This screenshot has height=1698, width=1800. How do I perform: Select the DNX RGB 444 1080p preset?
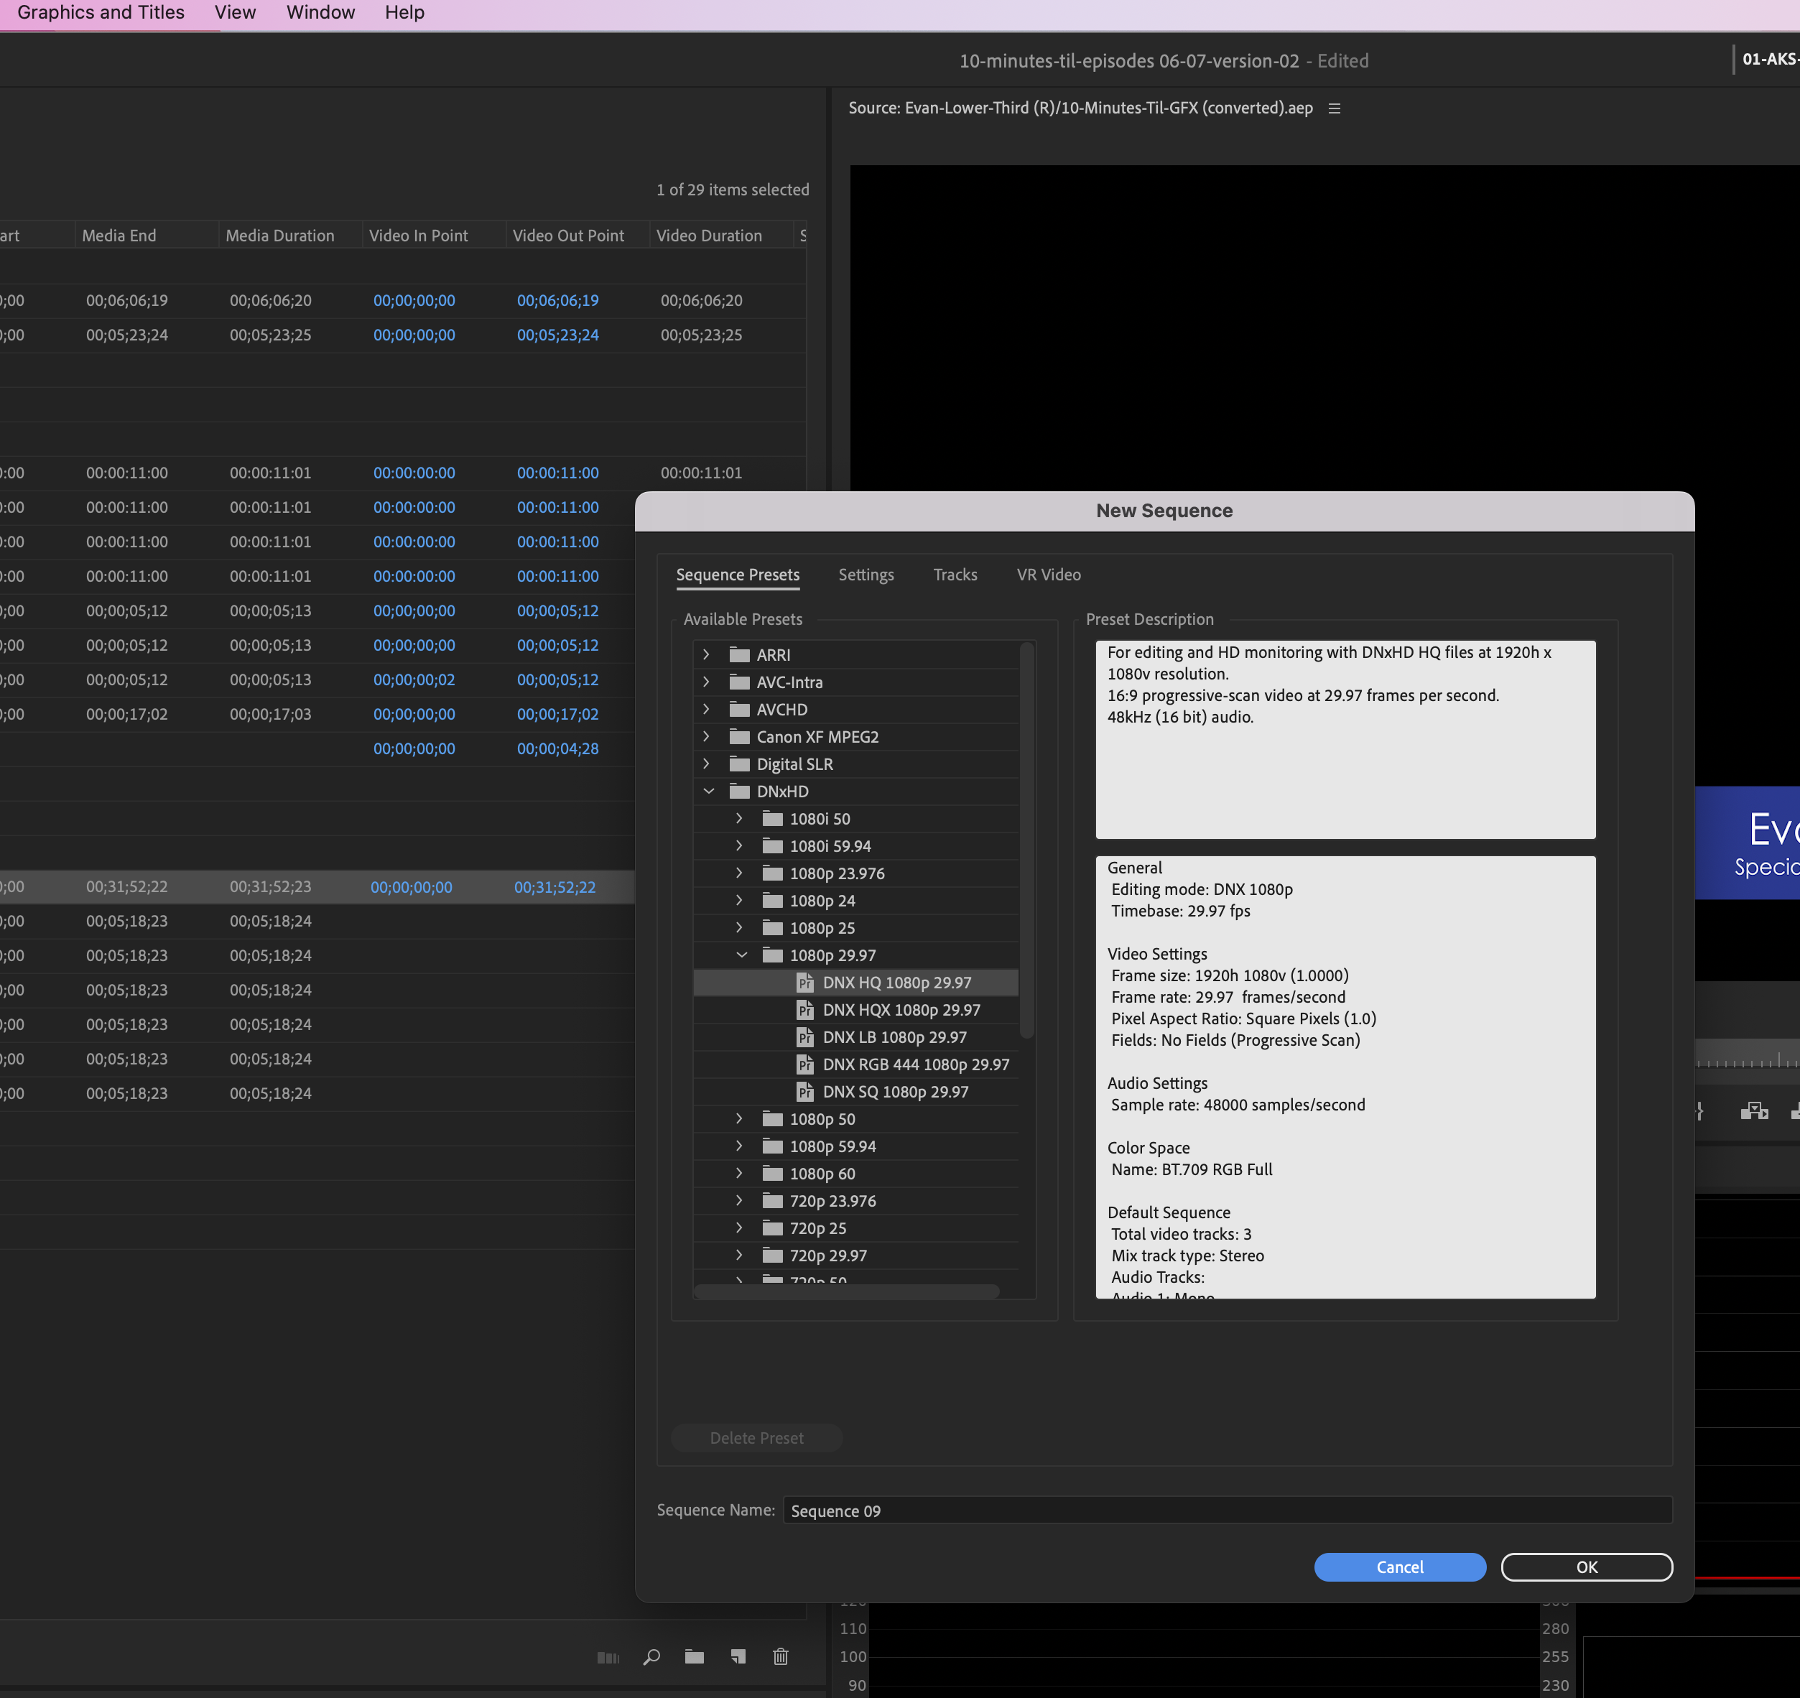[914, 1064]
